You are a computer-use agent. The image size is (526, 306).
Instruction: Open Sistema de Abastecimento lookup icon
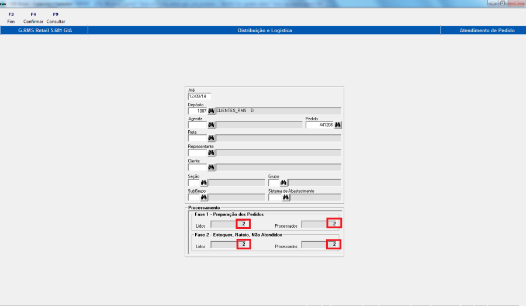coord(285,197)
